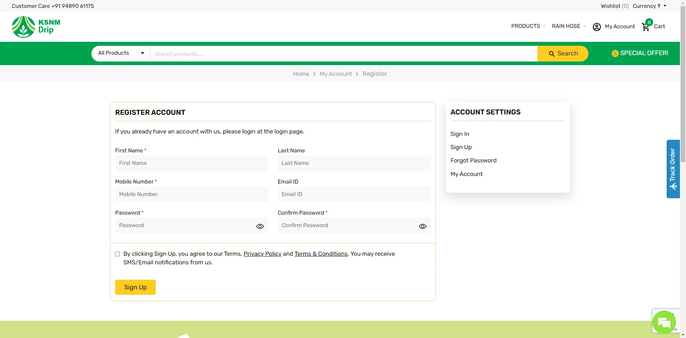Click the scroll-down arrow of the scrollbar
Screen dimensions: 686x338
[x=683, y=335]
